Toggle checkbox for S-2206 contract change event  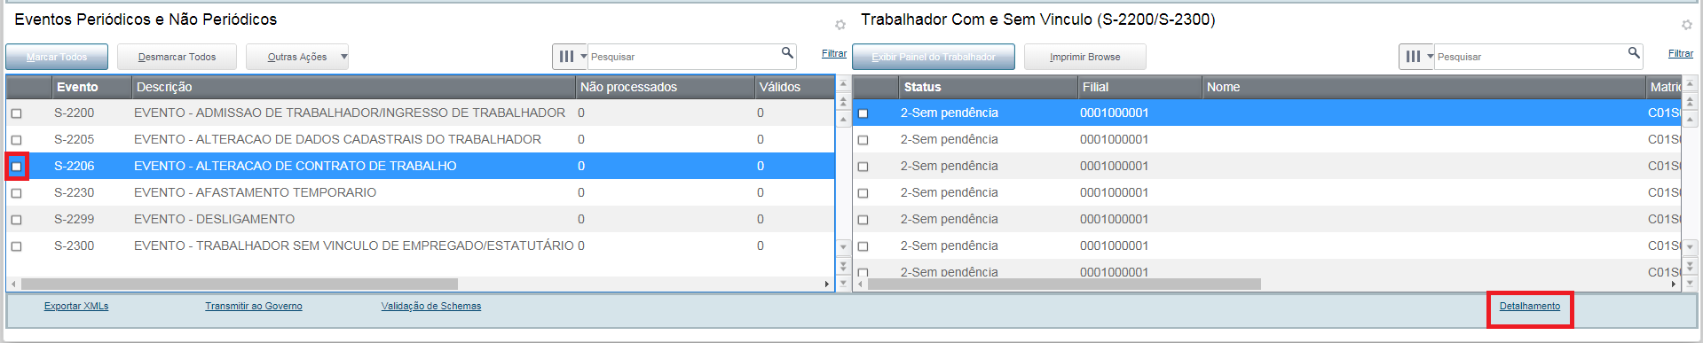point(16,167)
